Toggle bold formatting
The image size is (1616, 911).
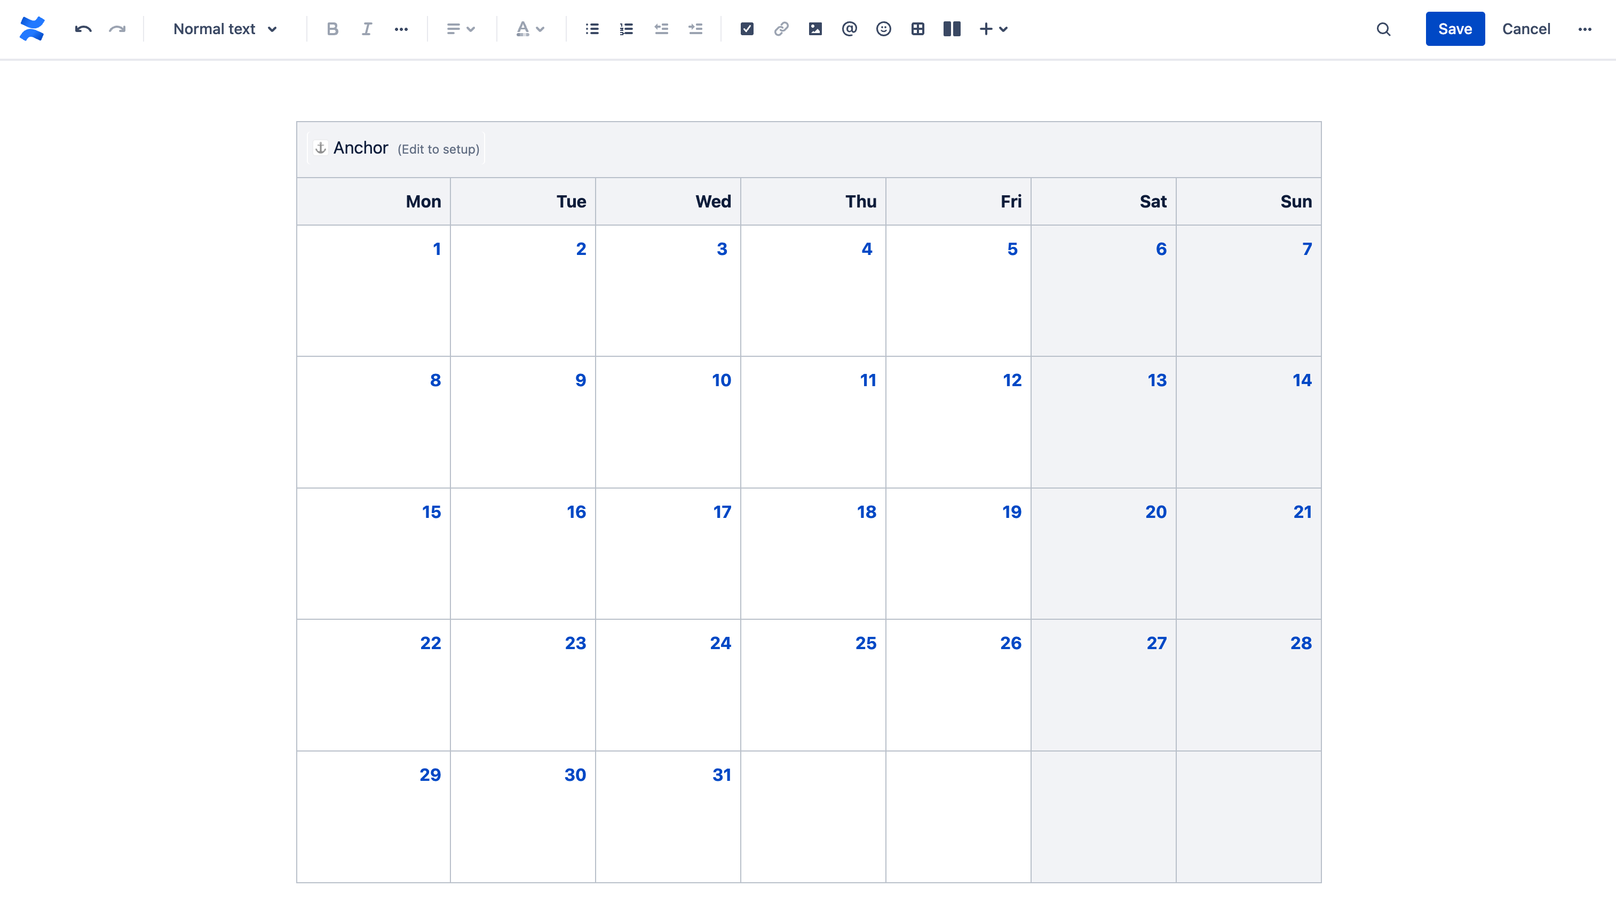[332, 29]
